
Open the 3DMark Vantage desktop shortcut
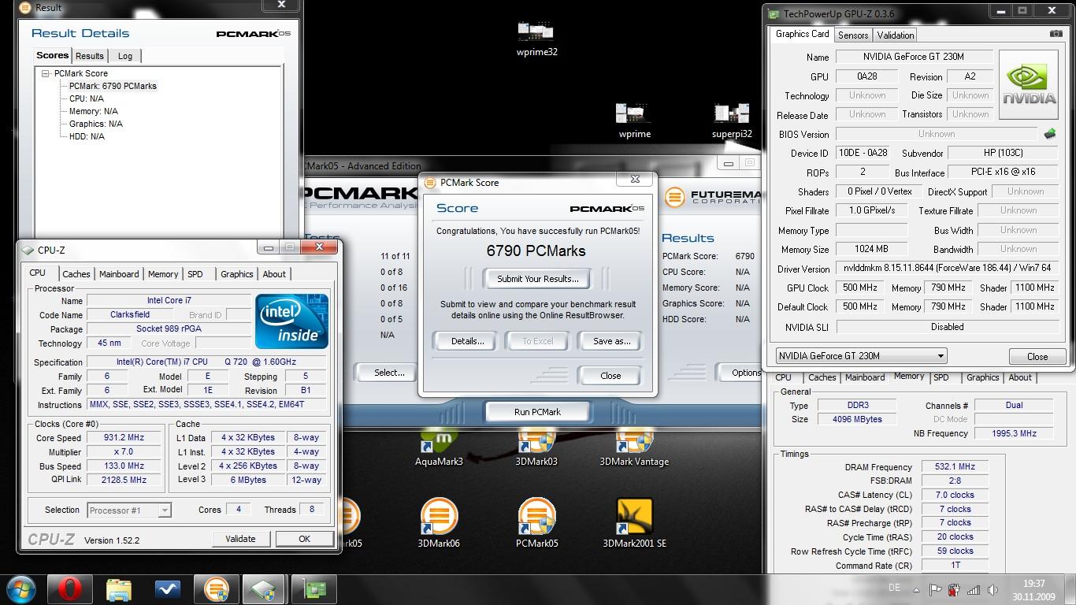click(x=634, y=447)
